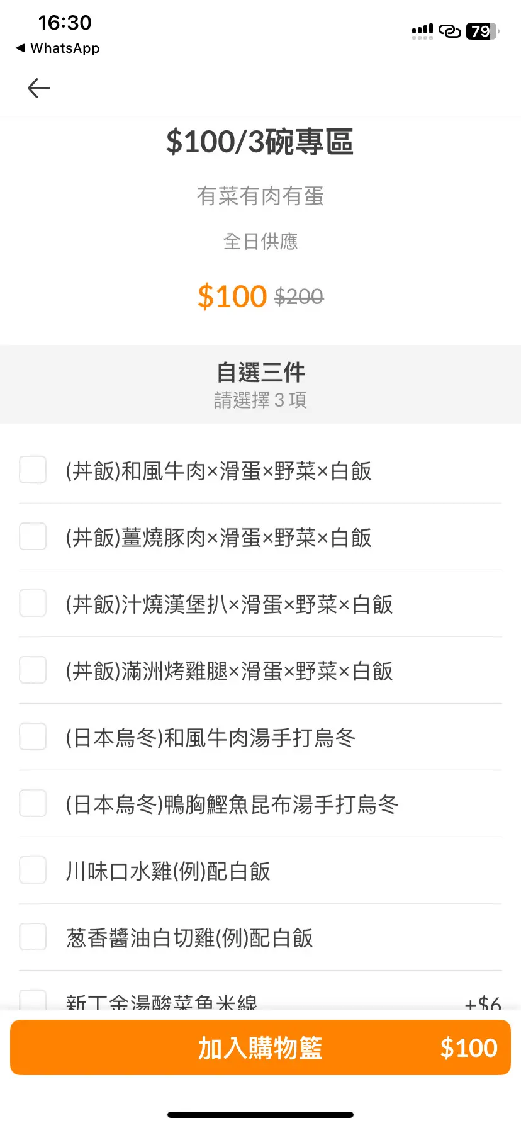521x1128 pixels.
Task: Check 葱香醬油白切雞(例)配白飯 option
Action: pos(33,937)
